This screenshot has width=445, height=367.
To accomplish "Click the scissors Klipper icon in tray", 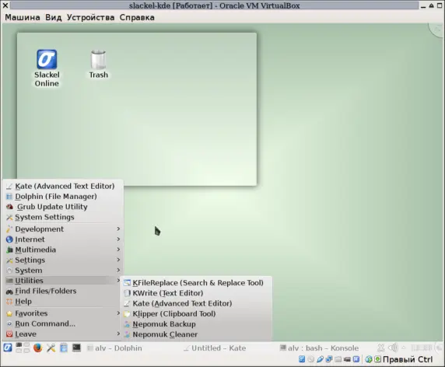I will [380, 348].
